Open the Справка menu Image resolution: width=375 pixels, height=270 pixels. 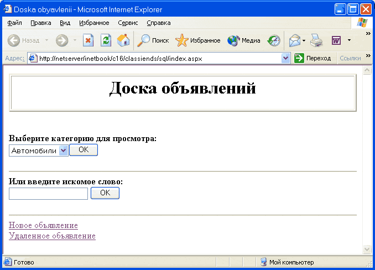[159, 23]
